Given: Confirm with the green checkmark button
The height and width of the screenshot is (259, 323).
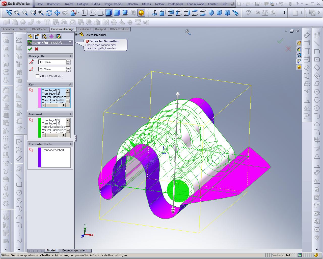Looking at the screenshot, I should [x=30, y=49].
